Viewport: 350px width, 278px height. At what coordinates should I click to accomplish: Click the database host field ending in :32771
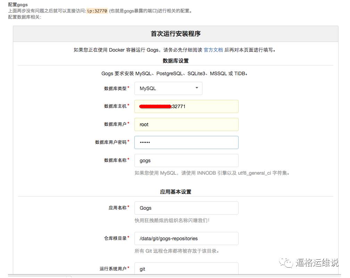[186, 106]
